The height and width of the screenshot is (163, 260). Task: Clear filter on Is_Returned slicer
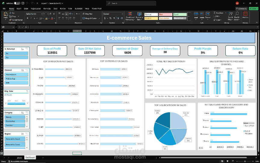pyautogui.click(x=27, y=49)
